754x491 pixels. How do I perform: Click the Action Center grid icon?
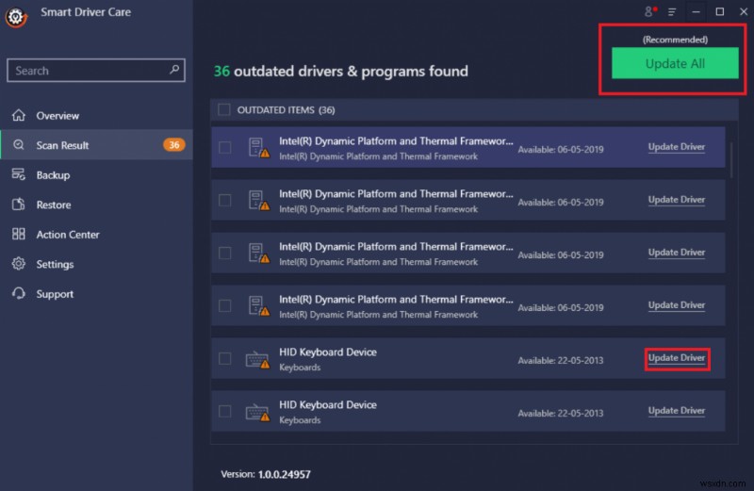point(19,235)
